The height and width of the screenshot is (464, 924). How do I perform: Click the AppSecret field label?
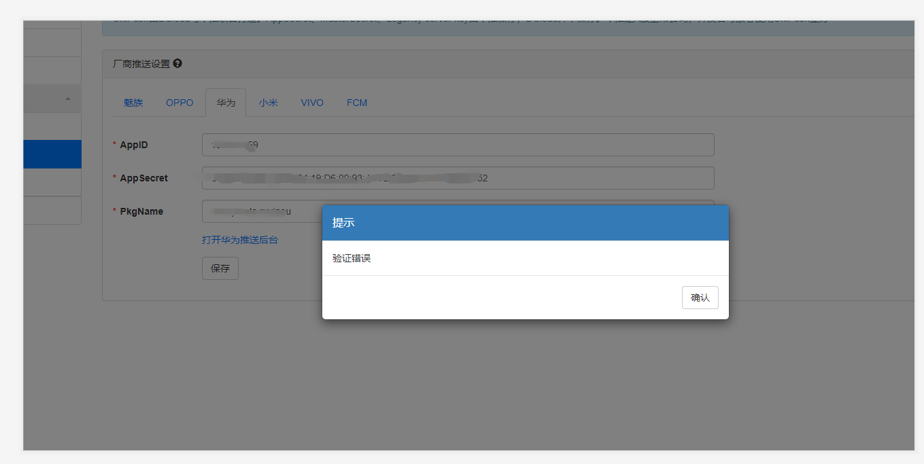click(x=143, y=178)
